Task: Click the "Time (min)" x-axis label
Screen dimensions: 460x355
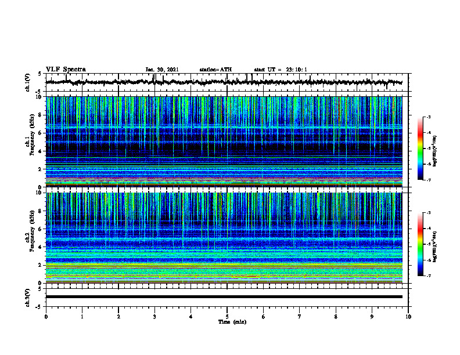Action: 232,322
